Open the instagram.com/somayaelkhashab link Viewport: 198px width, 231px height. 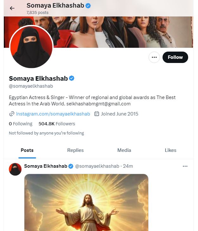pyautogui.click(x=53, y=114)
